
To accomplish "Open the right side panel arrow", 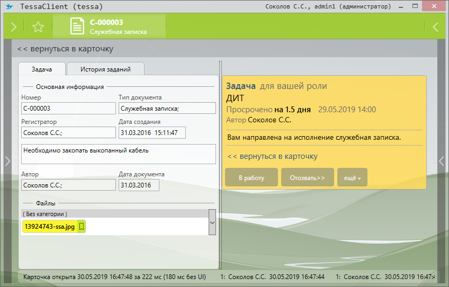I will point(442,161).
